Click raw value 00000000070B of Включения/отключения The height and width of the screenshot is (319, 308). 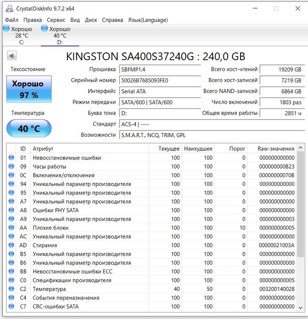(x=277, y=175)
